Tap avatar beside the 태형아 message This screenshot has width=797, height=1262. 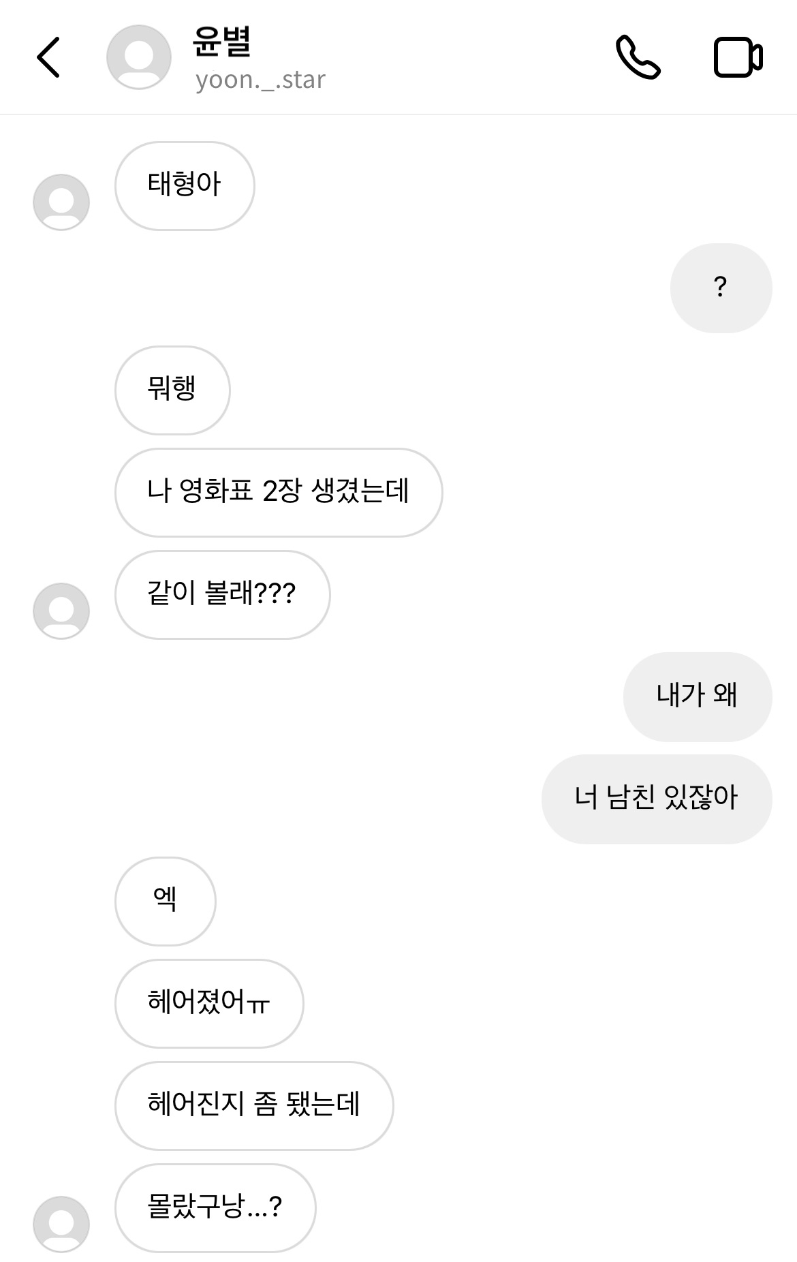click(x=61, y=202)
